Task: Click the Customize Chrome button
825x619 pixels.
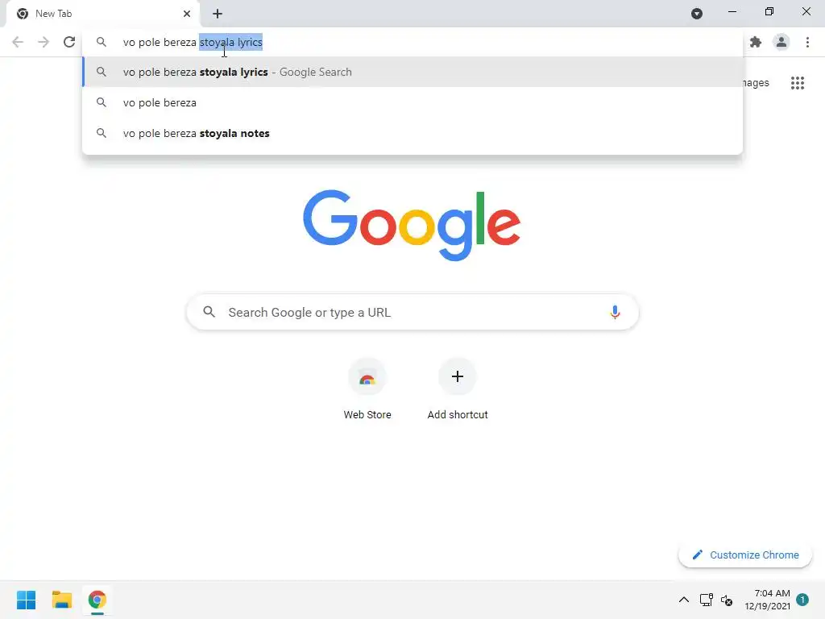Action: pos(745,555)
